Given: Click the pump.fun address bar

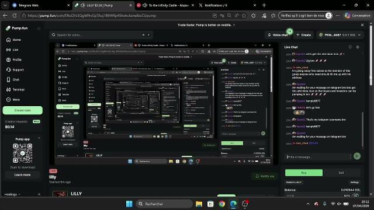Looking at the screenshot, I should coord(92,16).
